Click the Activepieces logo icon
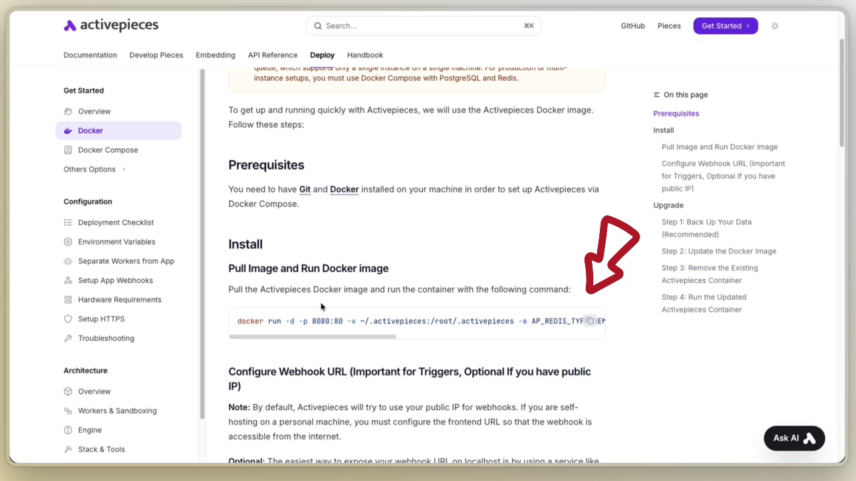Screen dimensions: 856x481 [x=70, y=25]
